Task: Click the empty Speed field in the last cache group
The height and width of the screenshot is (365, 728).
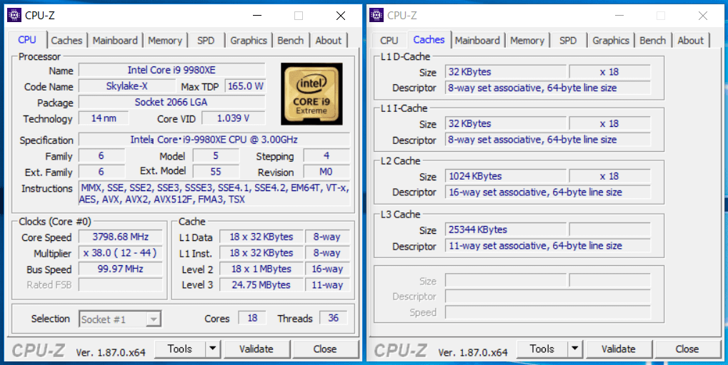Action: pyautogui.click(x=548, y=312)
